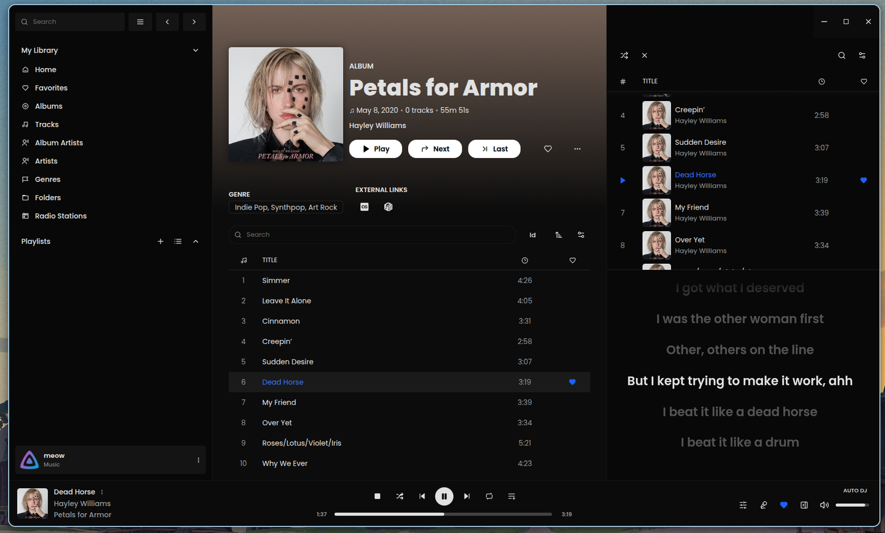Open the Last.fm external link icon
Viewport: 885px width, 533px height.
365,207
